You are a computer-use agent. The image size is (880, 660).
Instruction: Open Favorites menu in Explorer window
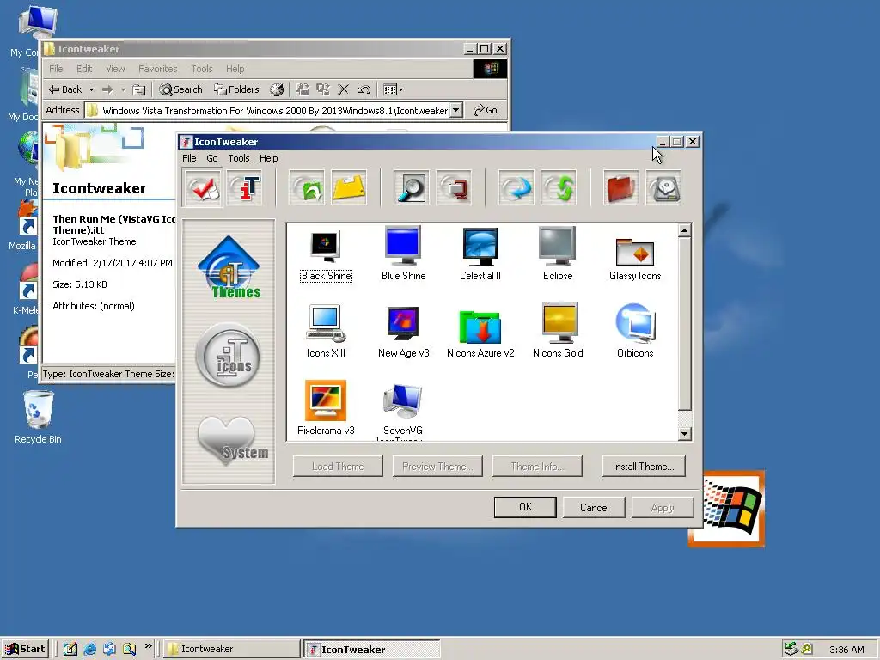158,69
